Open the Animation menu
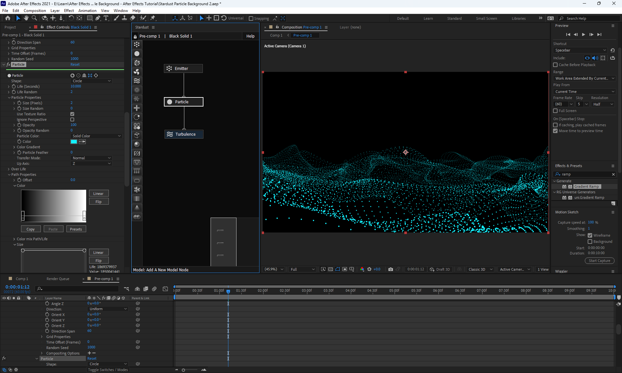This screenshot has width=622, height=373. click(87, 10)
